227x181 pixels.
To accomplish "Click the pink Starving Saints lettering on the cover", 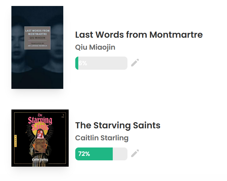I will click(40, 123).
